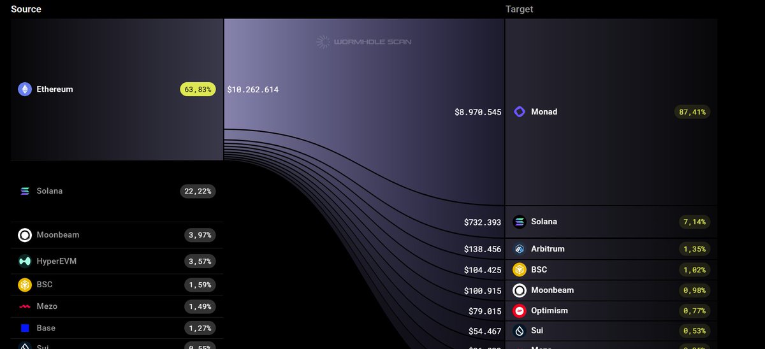The width and height of the screenshot is (765, 349).
Task: Click Solana target chain label
Action: pyautogui.click(x=544, y=222)
